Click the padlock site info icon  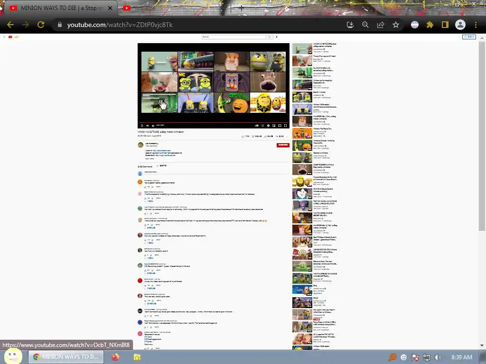pos(60,25)
